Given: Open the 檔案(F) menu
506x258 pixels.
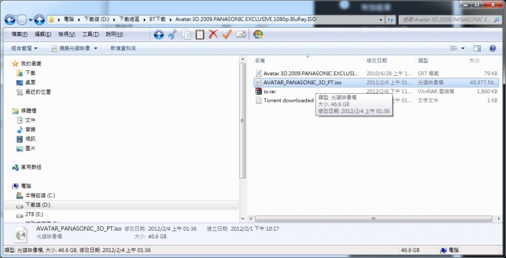Looking at the screenshot, I should 20,34.
